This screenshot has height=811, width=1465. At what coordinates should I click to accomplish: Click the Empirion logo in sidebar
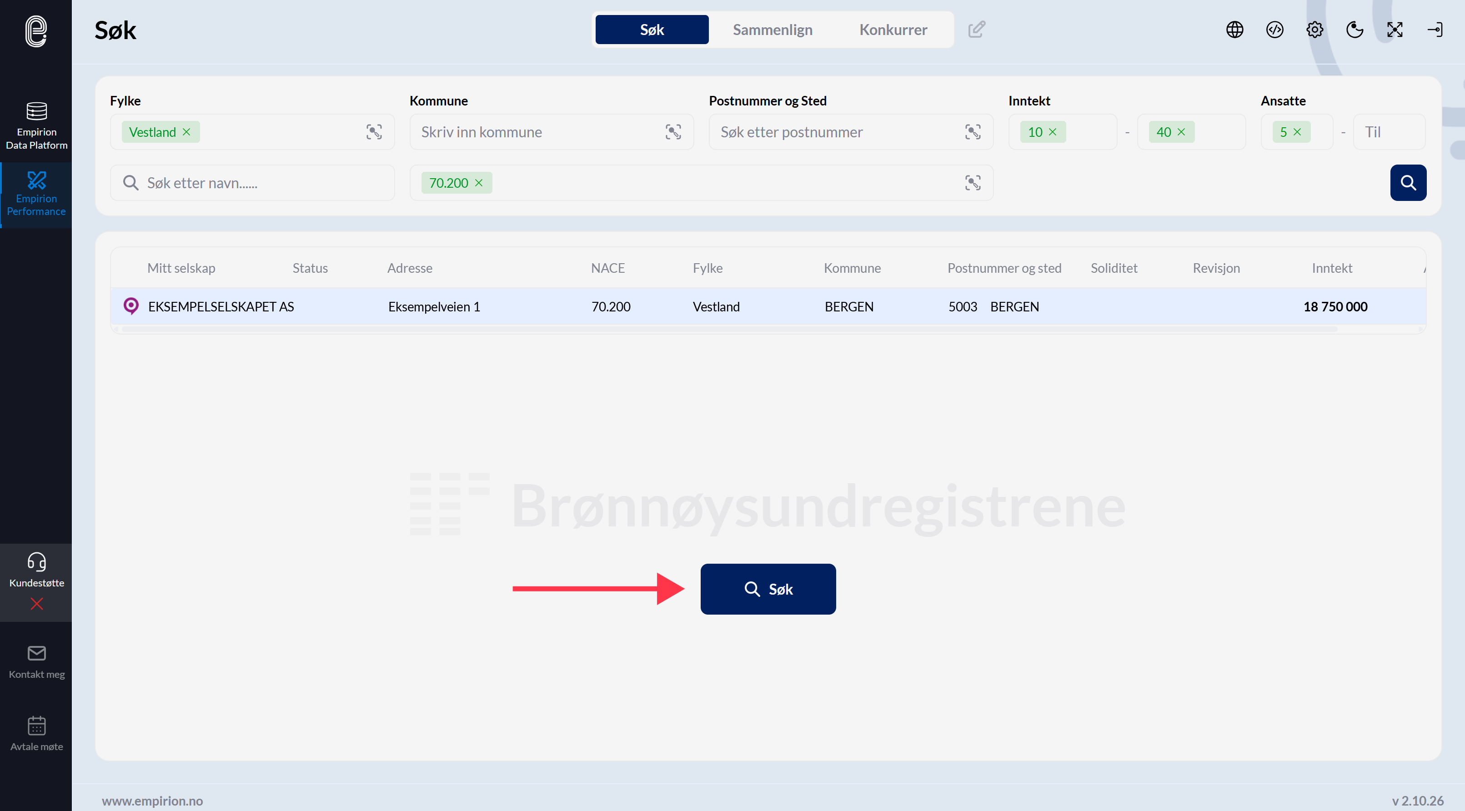(36, 31)
